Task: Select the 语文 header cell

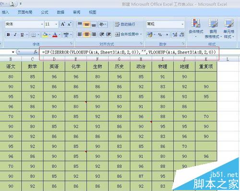Action: click(11, 67)
